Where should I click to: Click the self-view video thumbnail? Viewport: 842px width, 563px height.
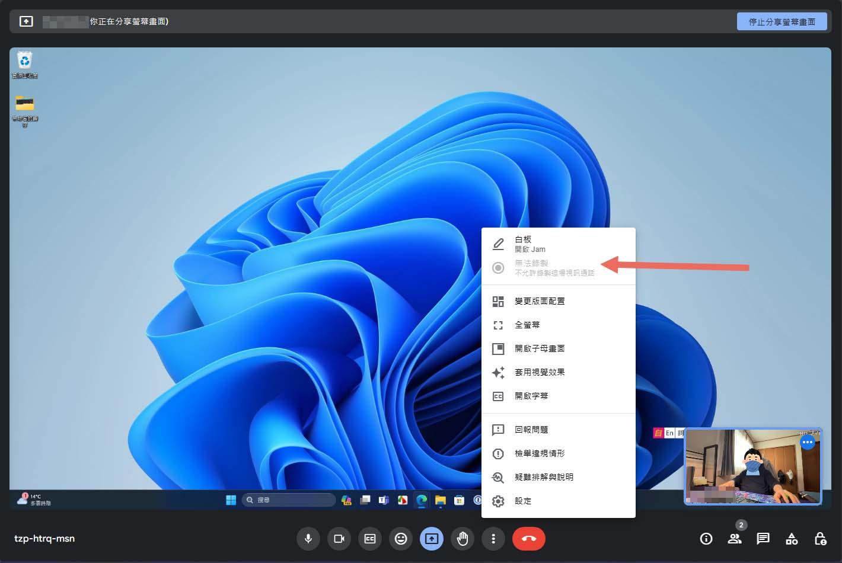pos(753,466)
